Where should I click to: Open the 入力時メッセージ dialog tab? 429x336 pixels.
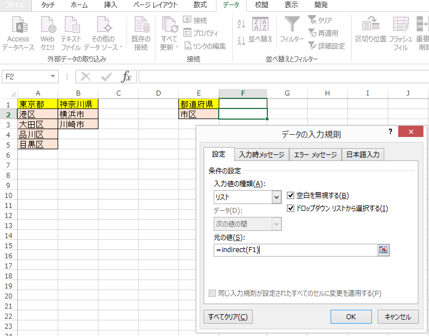coord(262,155)
